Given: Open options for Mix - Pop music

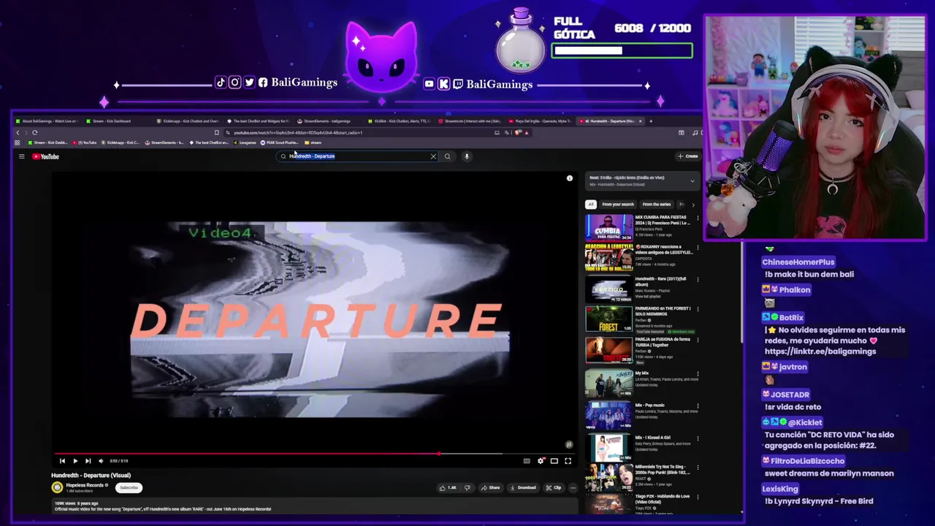Looking at the screenshot, I should pyautogui.click(x=698, y=405).
